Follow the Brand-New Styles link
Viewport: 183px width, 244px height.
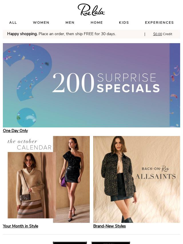click(x=110, y=226)
